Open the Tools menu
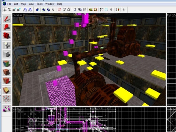Image resolution: width=176 pixels, height=132 pixels. pos(39,4)
